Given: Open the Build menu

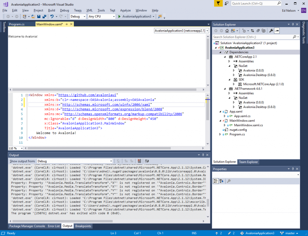Looking at the screenshot, I should pyautogui.click(x=51, y=10).
